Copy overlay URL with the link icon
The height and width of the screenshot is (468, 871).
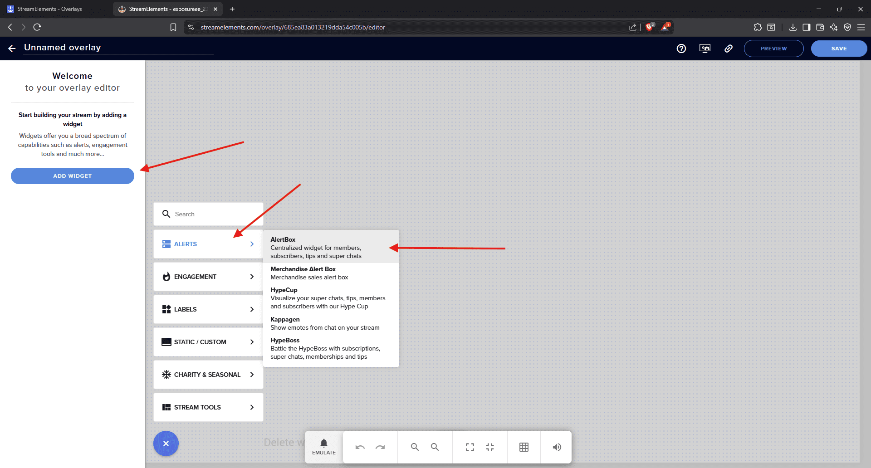(729, 49)
